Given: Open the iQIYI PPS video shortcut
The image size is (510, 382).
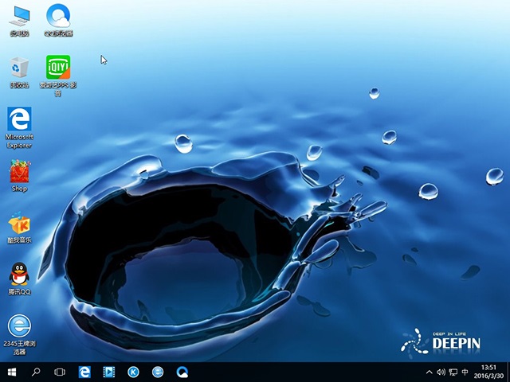Looking at the screenshot, I should click(x=58, y=67).
